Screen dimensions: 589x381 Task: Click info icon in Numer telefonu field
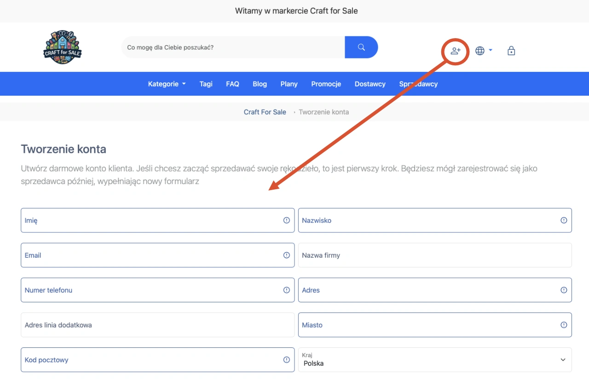pyautogui.click(x=286, y=290)
